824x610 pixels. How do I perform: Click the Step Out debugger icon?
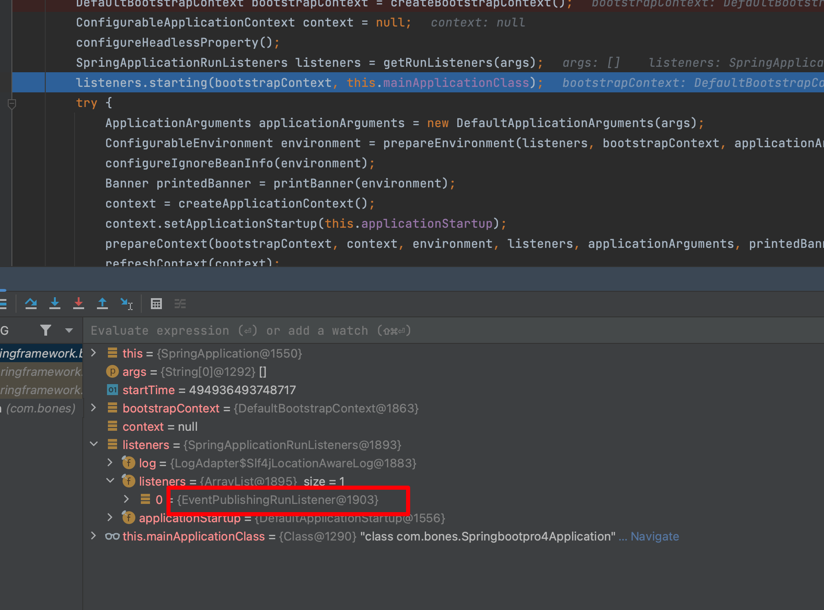point(102,304)
